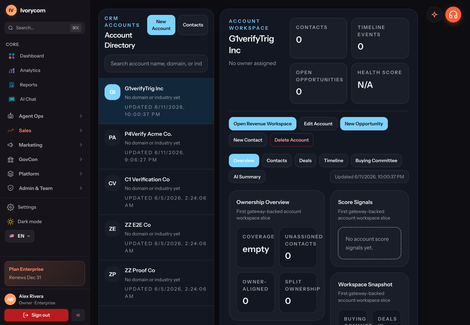The image size is (470, 325).
Task: Click the IV Ivorycom logo avatar
Action: click(11, 10)
